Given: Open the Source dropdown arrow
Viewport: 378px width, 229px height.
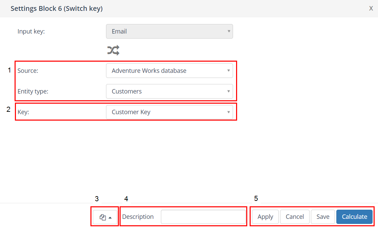Looking at the screenshot, I should point(229,71).
